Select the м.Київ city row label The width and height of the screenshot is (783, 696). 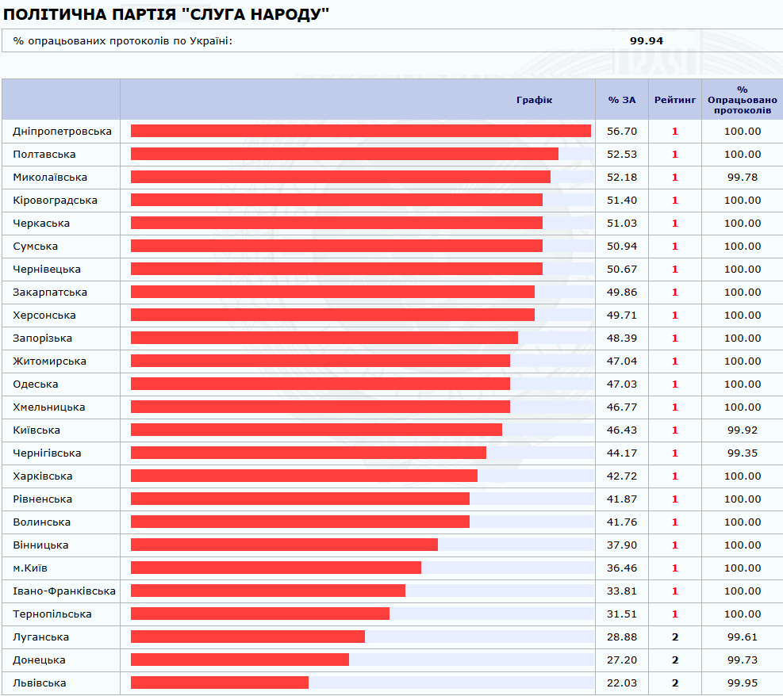coord(30,568)
